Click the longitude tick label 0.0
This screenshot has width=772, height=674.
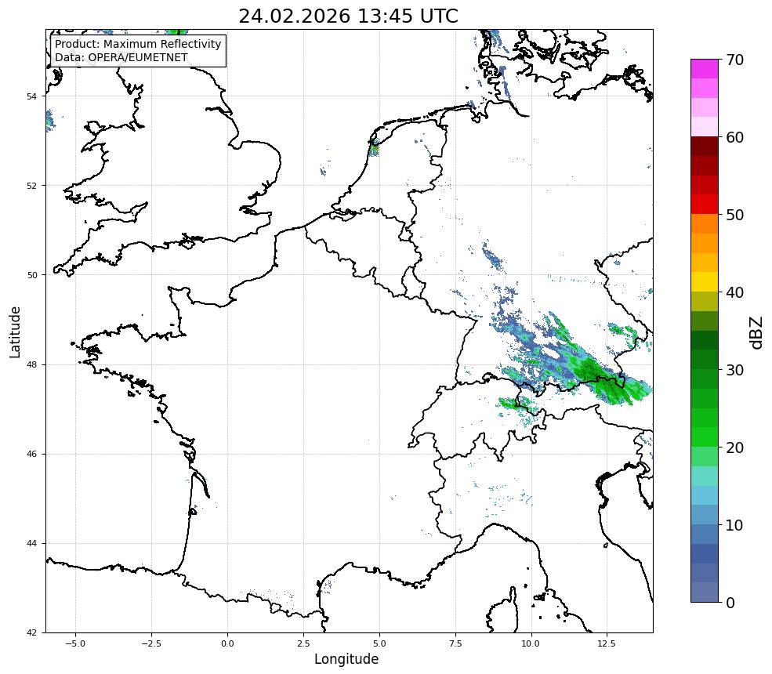coord(227,643)
